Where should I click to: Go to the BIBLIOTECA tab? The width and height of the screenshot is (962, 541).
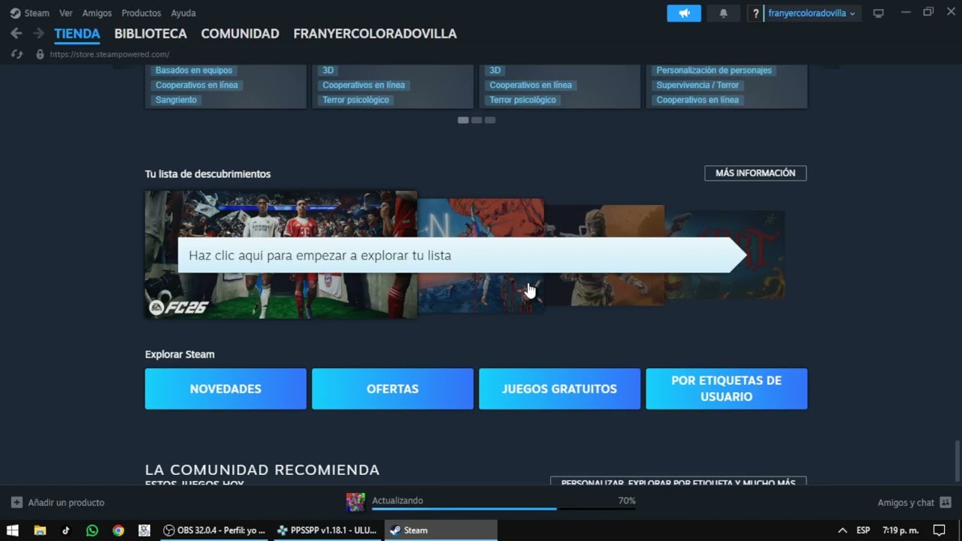click(150, 34)
